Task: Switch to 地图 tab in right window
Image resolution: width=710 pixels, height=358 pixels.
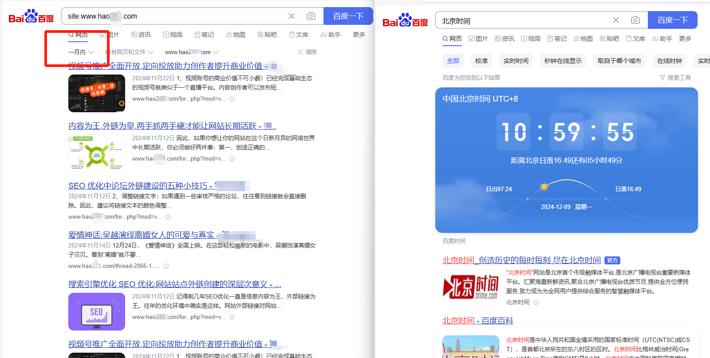Action: point(583,39)
